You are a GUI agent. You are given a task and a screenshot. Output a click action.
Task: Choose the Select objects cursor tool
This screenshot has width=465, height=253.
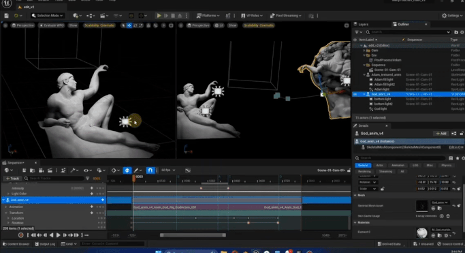123,25
